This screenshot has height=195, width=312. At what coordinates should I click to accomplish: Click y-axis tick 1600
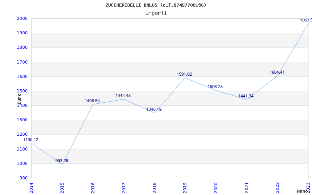pos(21,76)
